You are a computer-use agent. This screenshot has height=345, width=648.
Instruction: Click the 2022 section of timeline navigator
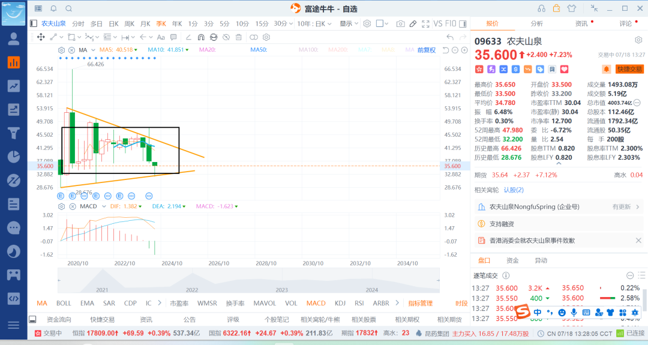(x=192, y=290)
